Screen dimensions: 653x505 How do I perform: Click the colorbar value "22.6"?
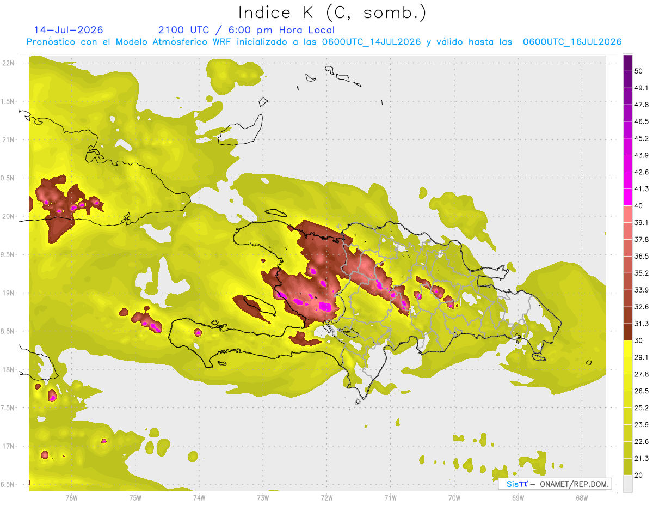point(642,441)
